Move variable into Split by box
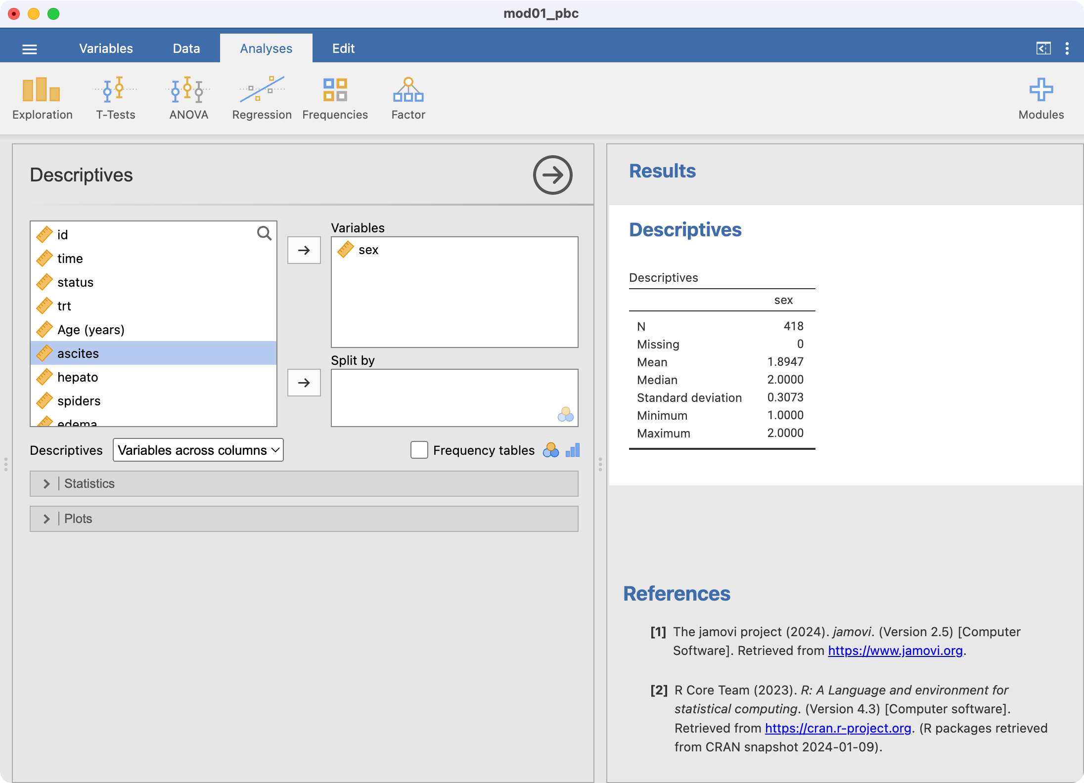1084x783 pixels. [304, 383]
